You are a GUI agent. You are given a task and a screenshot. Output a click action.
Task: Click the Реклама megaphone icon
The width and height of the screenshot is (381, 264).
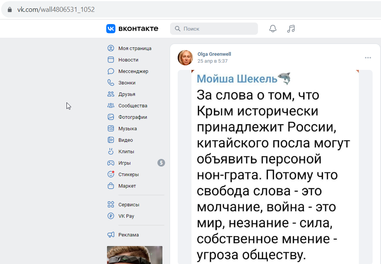click(x=111, y=235)
